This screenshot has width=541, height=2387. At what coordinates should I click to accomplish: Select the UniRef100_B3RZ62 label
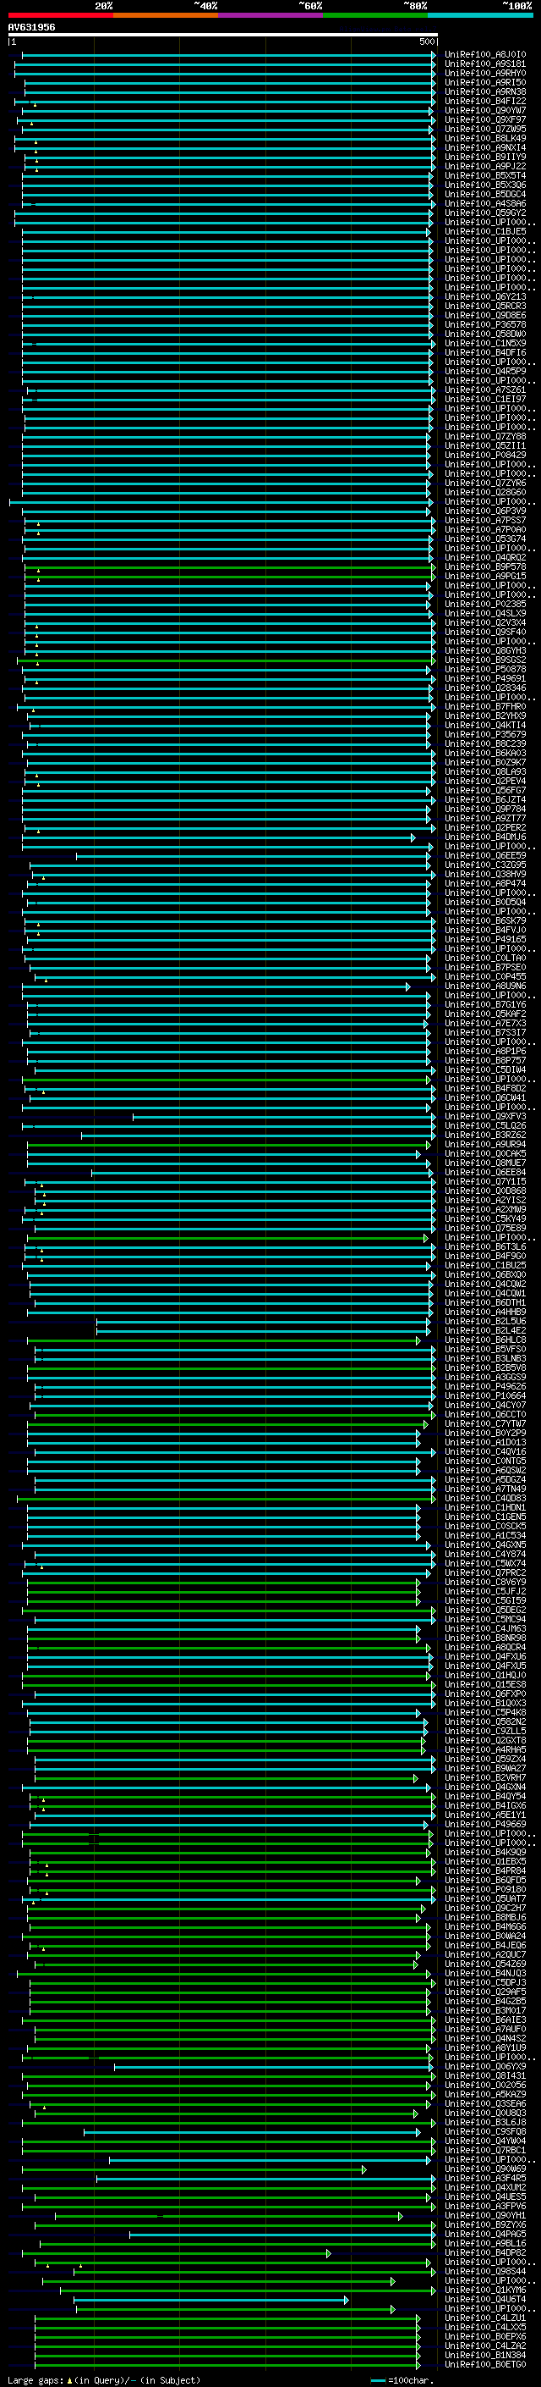click(x=484, y=1135)
